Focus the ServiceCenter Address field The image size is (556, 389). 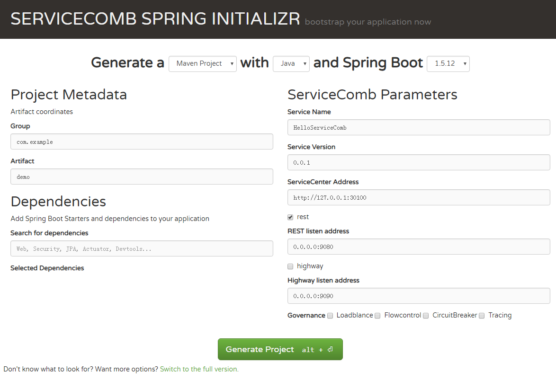click(x=418, y=197)
